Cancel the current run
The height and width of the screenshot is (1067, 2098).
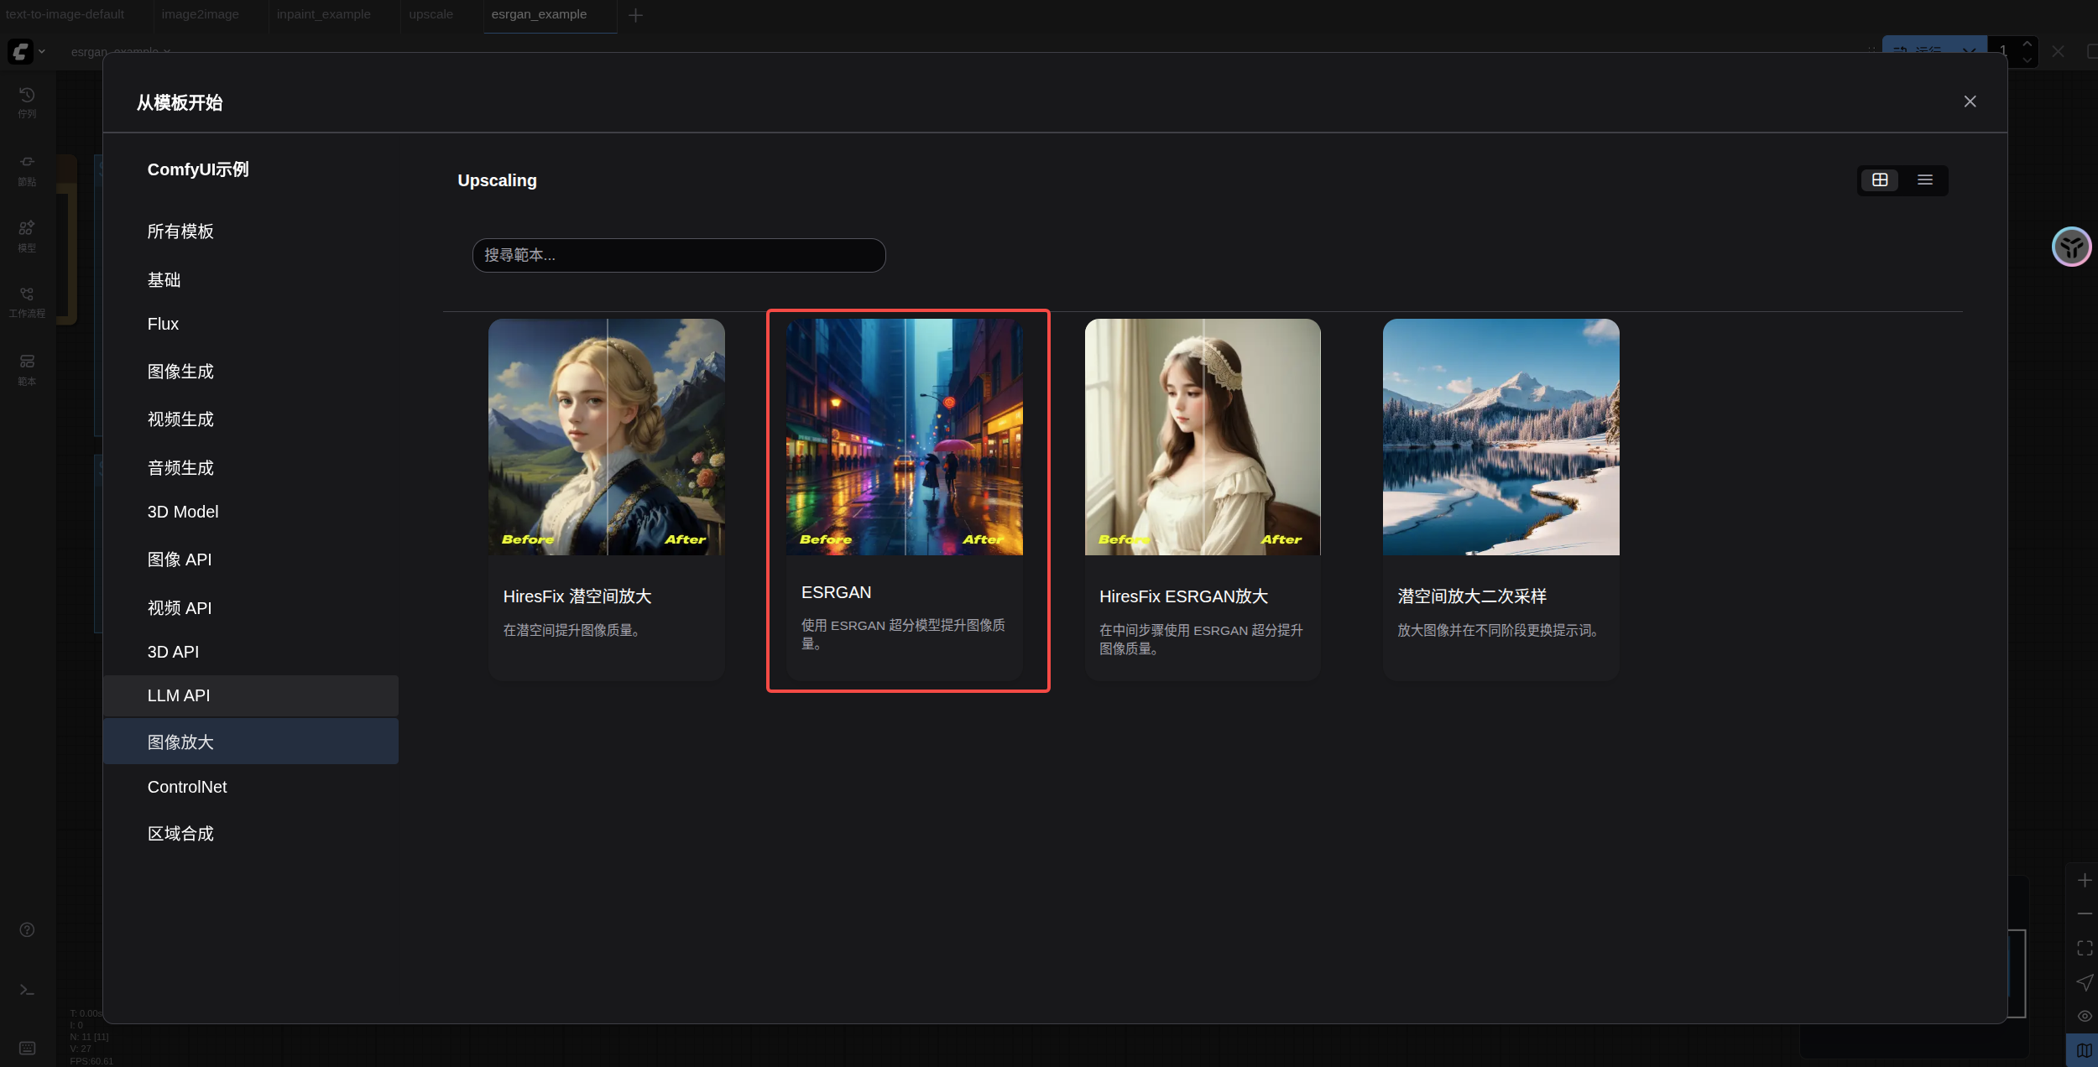pos(2058,51)
